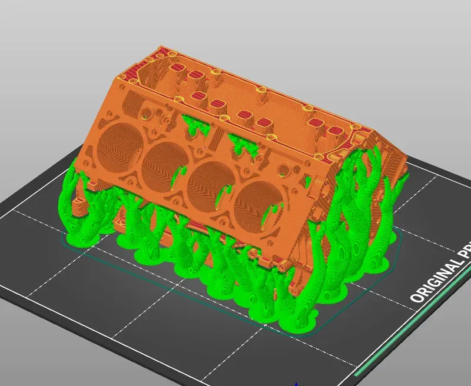The image size is (471, 386).
Task: Click the empty dark background above the model
Action: pos(235,24)
